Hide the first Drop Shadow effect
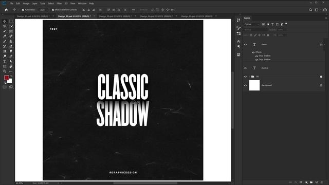 click(257, 56)
